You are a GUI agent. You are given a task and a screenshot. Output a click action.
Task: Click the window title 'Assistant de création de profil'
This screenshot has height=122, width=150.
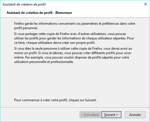click(x=24, y=4)
